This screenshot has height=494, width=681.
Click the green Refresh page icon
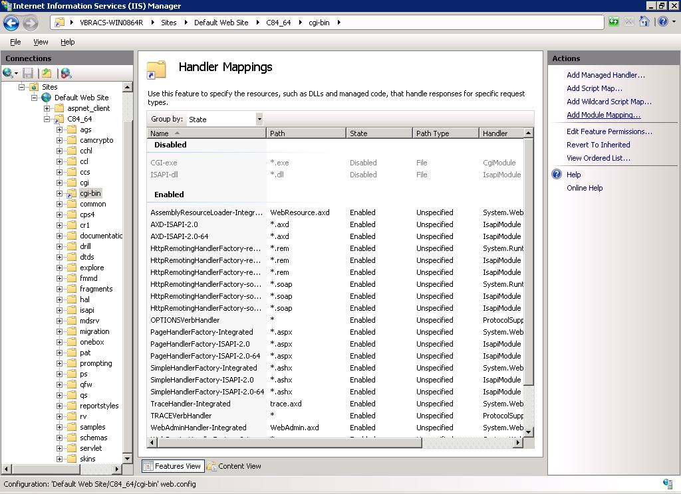614,22
